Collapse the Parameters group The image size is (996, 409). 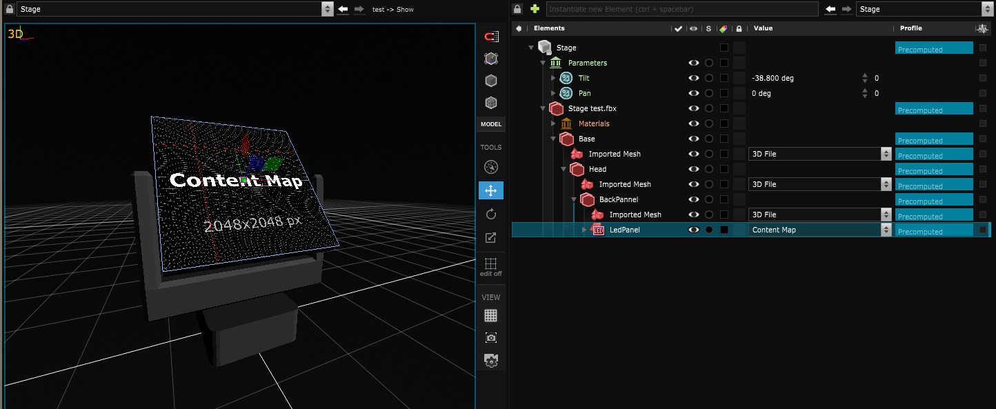[542, 63]
